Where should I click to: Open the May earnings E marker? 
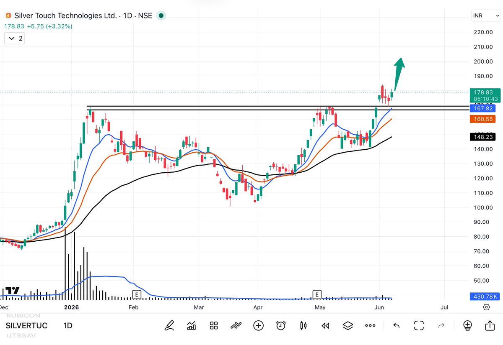point(318,294)
